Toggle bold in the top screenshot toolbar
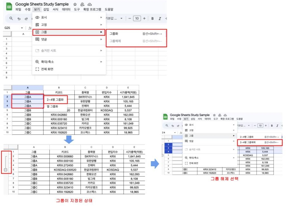 (x=152, y=19)
